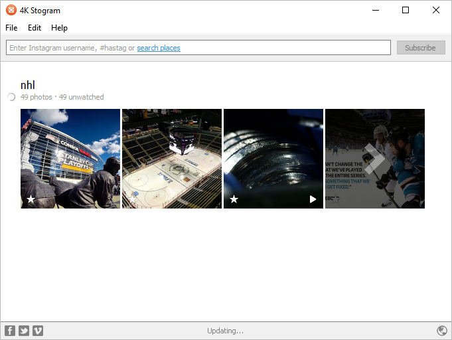Open the Edit menu

pos(35,28)
